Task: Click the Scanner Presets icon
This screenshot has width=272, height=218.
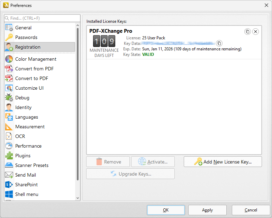Action: pos(9,166)
